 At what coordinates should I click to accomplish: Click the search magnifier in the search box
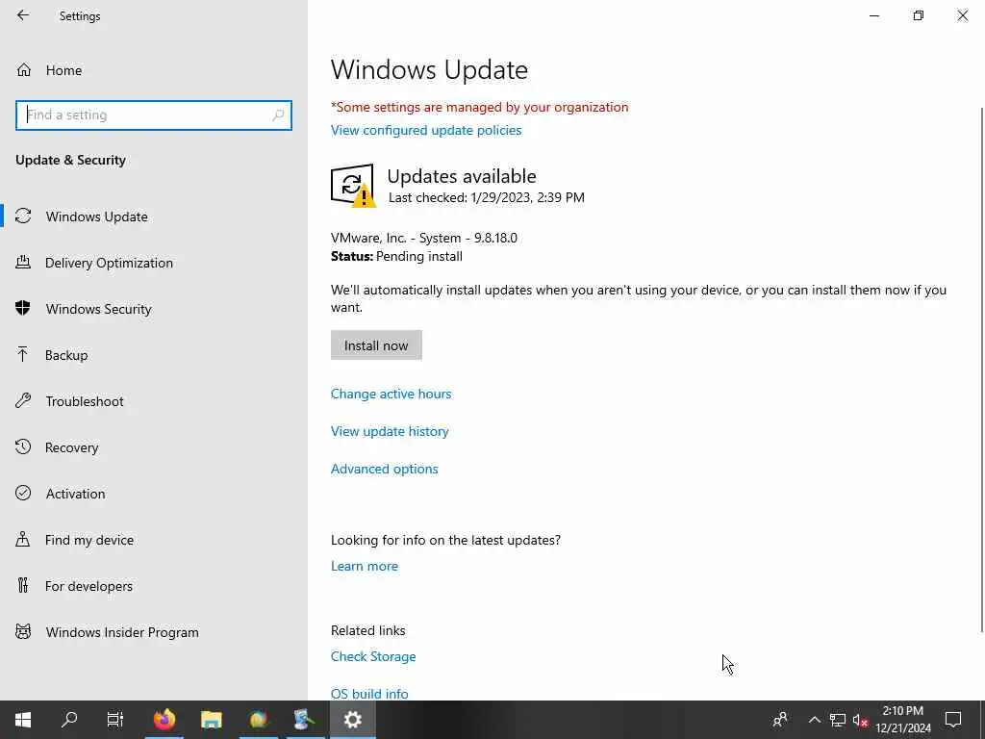[x=278, y=115]
